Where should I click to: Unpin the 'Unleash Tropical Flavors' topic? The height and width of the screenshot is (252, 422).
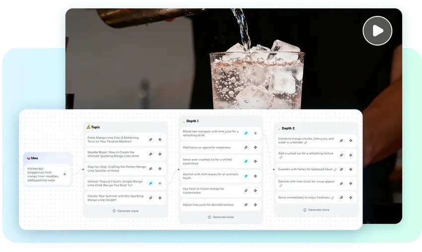[150, 183]
